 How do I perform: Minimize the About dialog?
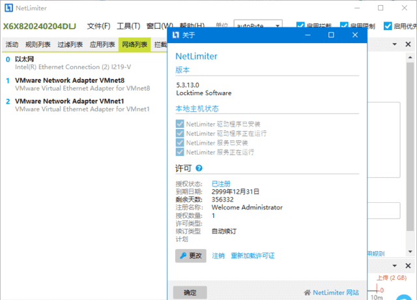pos(308,35)
